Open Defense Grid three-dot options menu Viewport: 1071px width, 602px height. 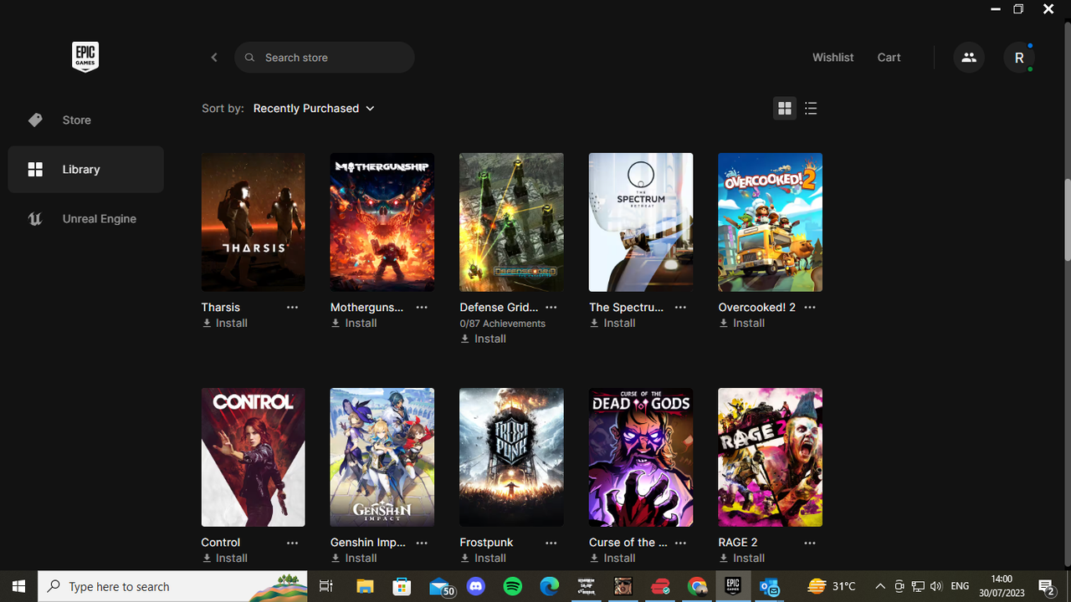click(551, 308)
